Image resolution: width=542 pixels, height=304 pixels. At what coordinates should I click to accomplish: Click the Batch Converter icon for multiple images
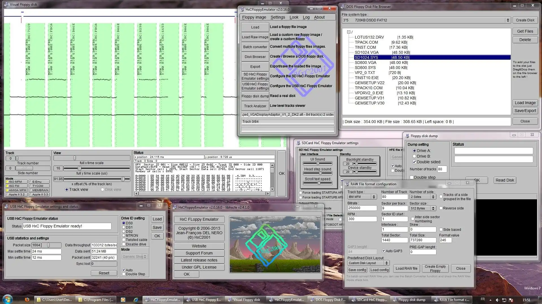click(255, 46)
